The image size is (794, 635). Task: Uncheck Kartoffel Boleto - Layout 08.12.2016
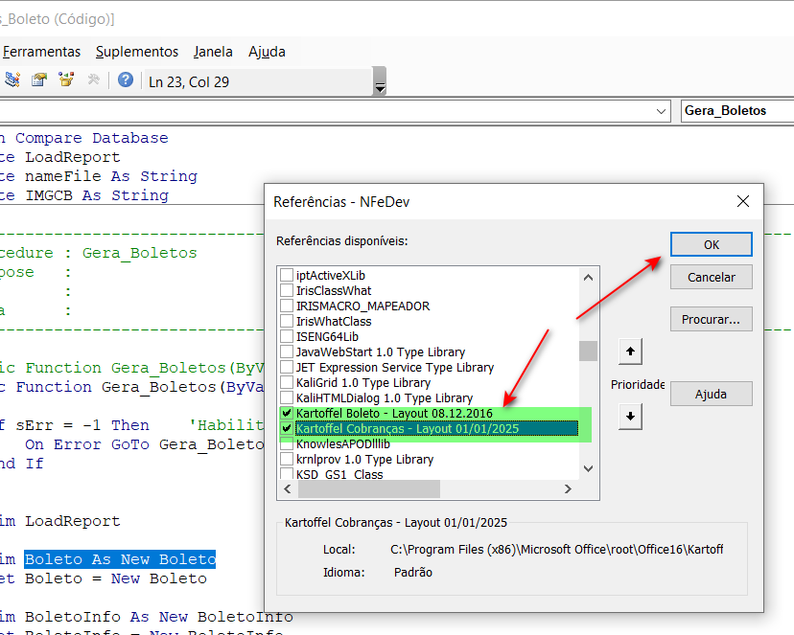pos(287,414)
